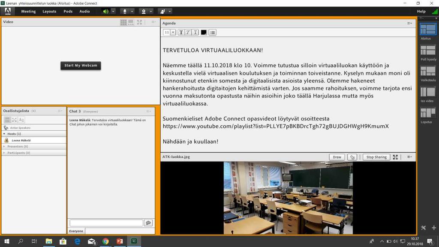This screenshot has height=247, width=439.
Task: Open Google Chrome from taskbar
Action: coord(105,241)
